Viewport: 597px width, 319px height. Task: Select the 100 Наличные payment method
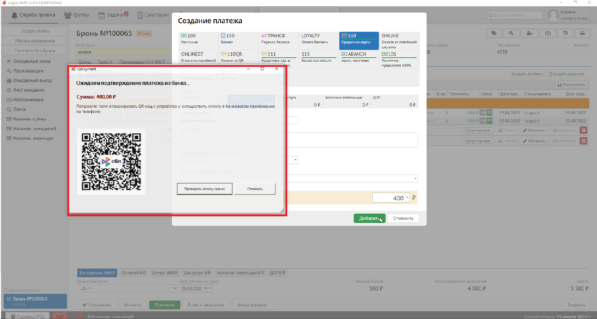199,39
